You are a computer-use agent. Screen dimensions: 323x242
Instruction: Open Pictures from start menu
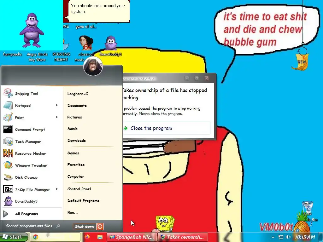point(74,117)
